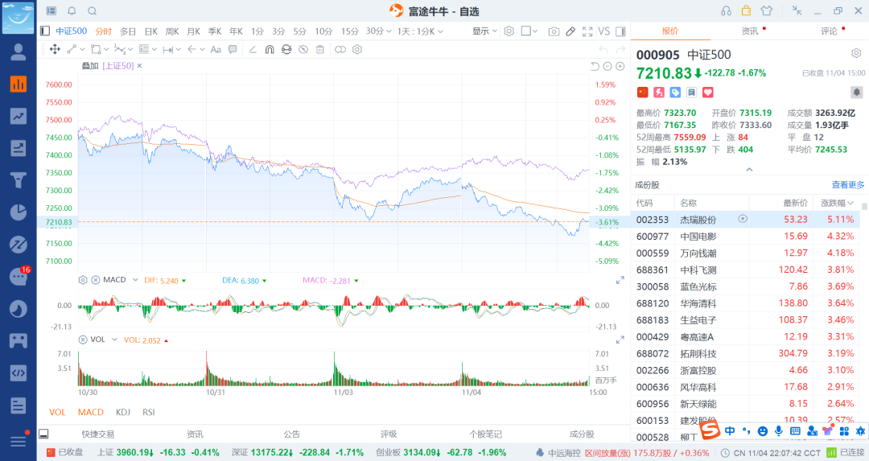Screen dimensions: 869x461
Task: Click the notification bell in title bar
Action: tap(72, 11)
